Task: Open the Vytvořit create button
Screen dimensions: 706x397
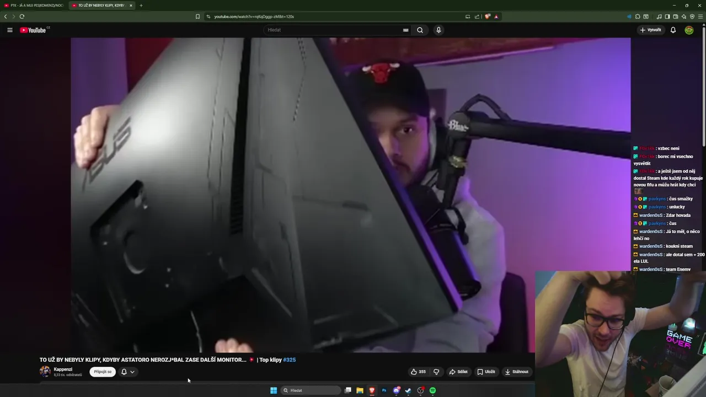Action: [651, 30]
